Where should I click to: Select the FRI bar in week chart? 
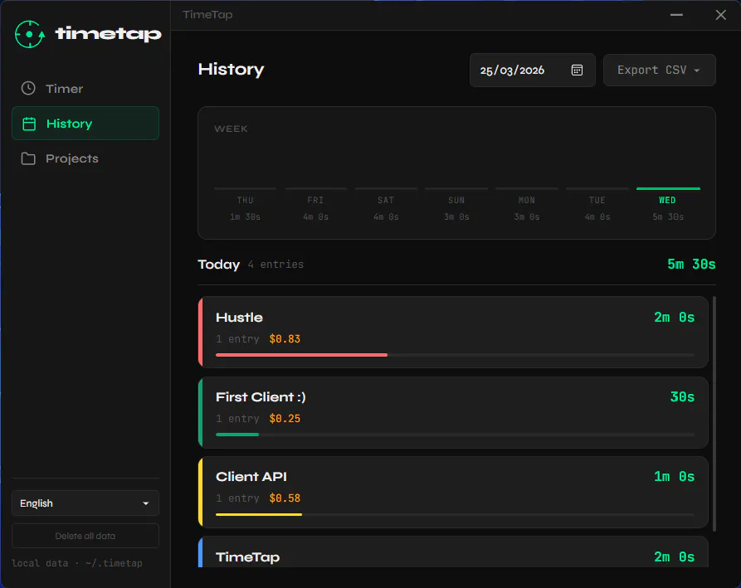(315, 188)
